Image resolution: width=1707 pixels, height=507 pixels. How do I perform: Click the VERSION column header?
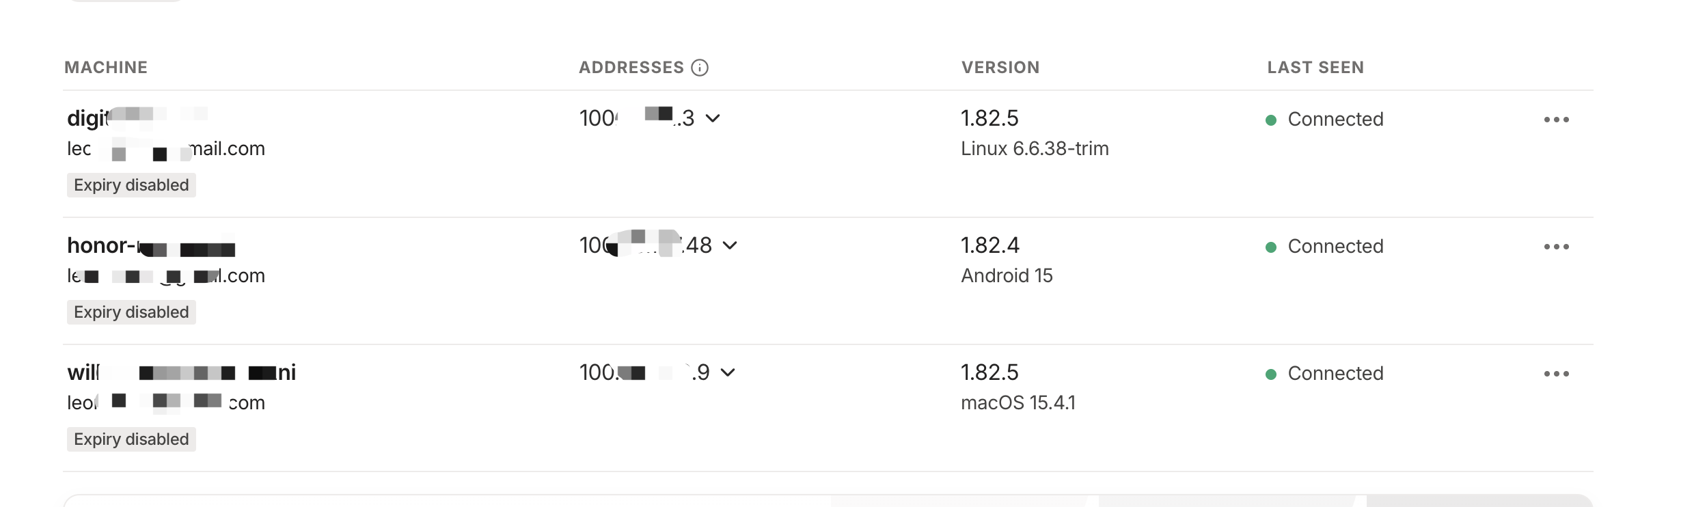(1000, 68)
